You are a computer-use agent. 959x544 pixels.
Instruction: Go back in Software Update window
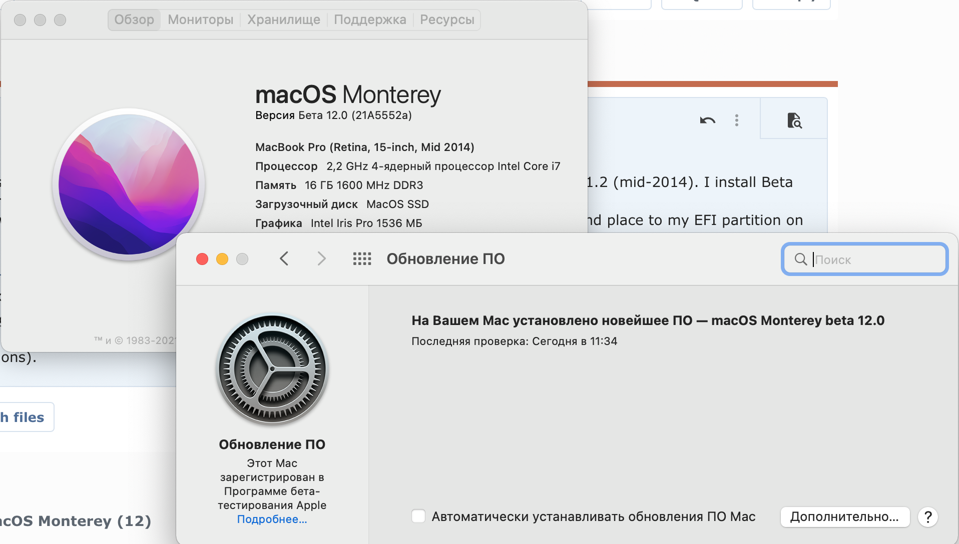pyautogui.click(x=284, y=259)
